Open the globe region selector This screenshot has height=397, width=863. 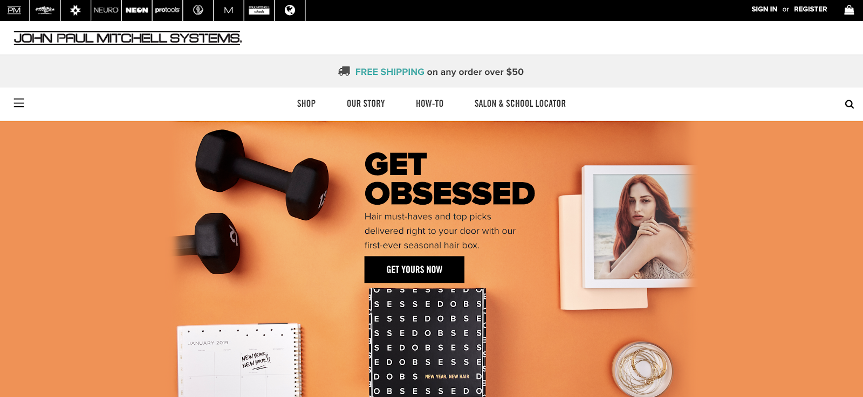290,10
